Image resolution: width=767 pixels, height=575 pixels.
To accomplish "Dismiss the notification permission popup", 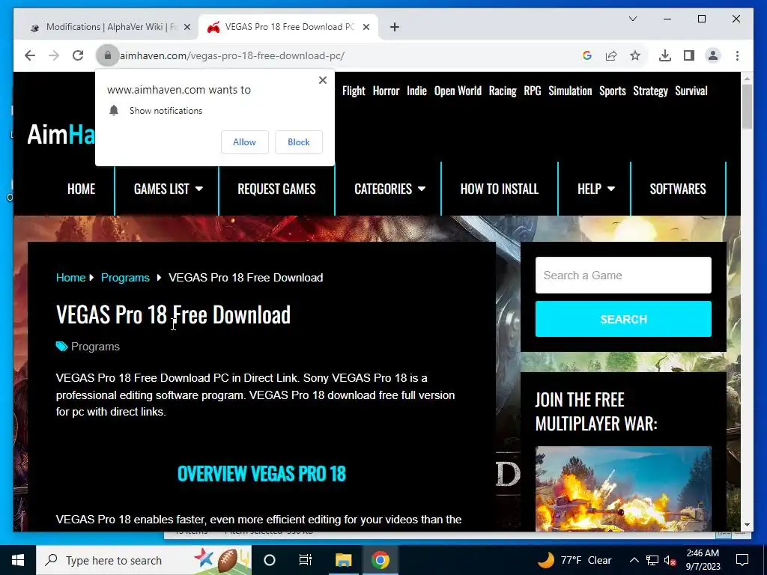I will [x=322, y=80].
